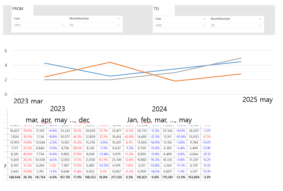Click the table cell 18,414
Screen dimensions: 283x191
[x=116, y=137]
